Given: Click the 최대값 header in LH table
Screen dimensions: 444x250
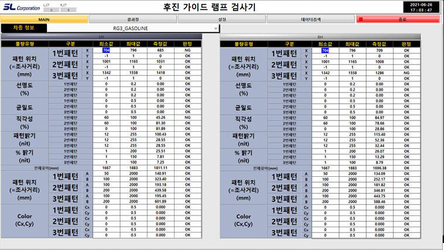Looking at the screenshot, I should 132,43.
